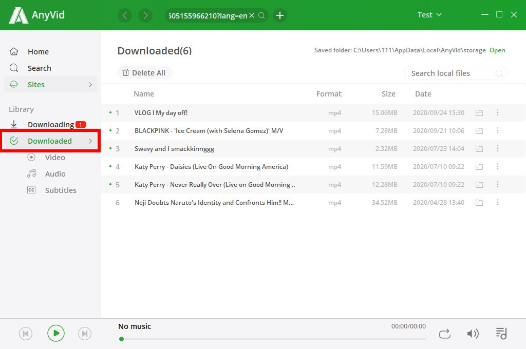Screen dimensions: 526x349
Task: Open more options for Swavy row
Action: coord(497,148)
